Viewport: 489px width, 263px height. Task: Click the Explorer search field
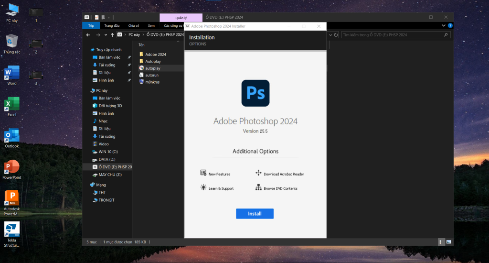coord(396,35)
